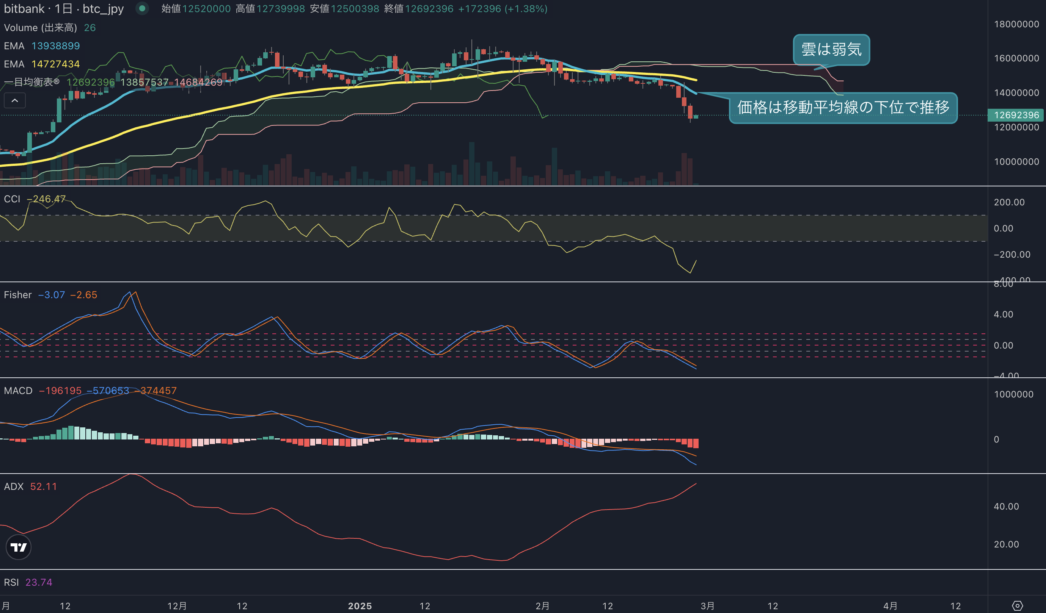Select the CCI indicator legend
1046x613 pixels.
pos(11,199)
